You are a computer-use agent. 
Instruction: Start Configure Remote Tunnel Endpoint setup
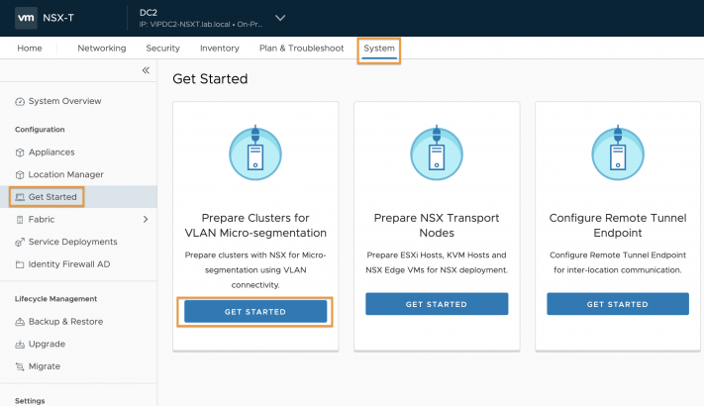[x=618, y=304]
